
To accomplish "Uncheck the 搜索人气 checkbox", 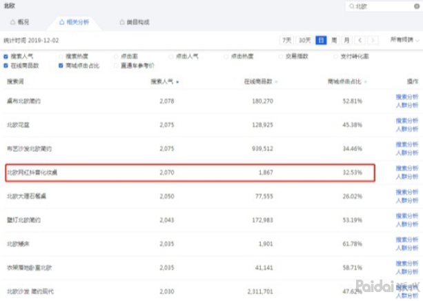I will (x=6, y=57).
